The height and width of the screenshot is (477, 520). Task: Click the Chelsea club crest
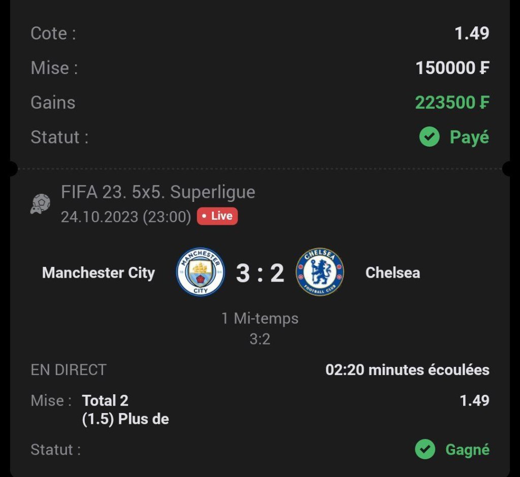click(320, 272)
